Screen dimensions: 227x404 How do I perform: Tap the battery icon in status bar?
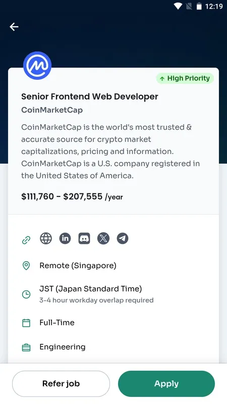pos(199,6)
